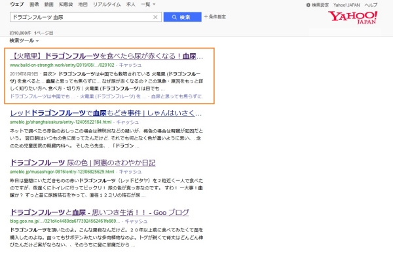Click the blog.goo.ne.jp URL text

point(65,221)
